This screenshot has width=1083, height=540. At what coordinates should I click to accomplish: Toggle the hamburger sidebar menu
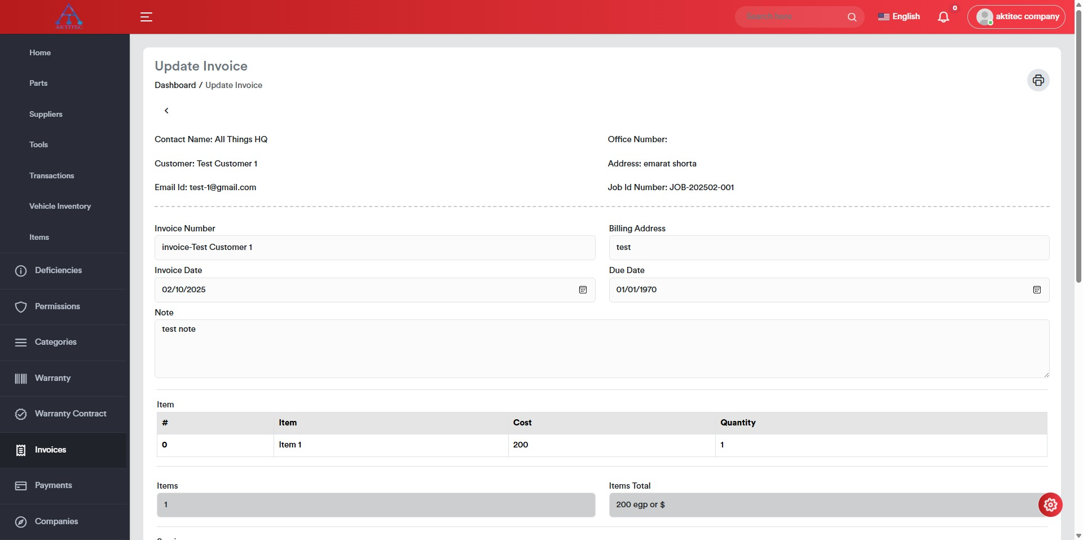pos(146,17)
